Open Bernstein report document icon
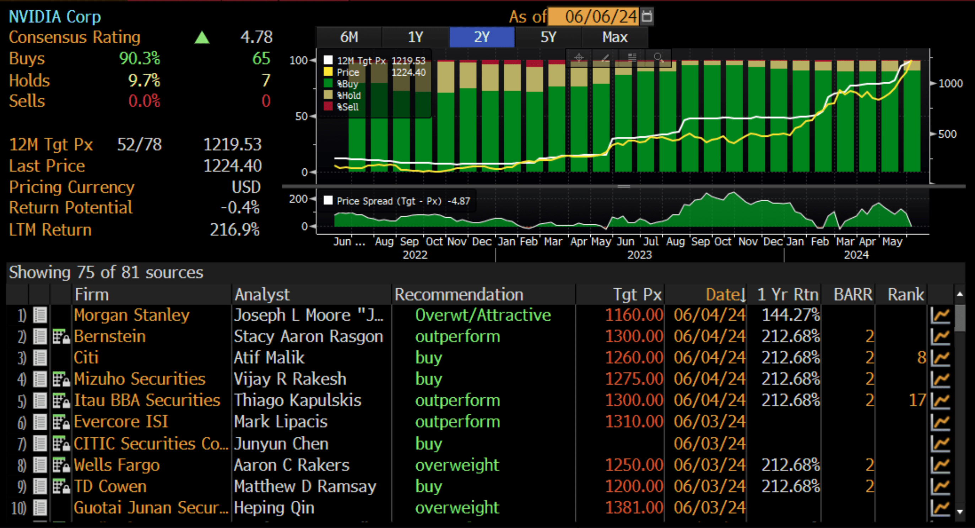Screen dimensions: 975x528 point(40,336)
